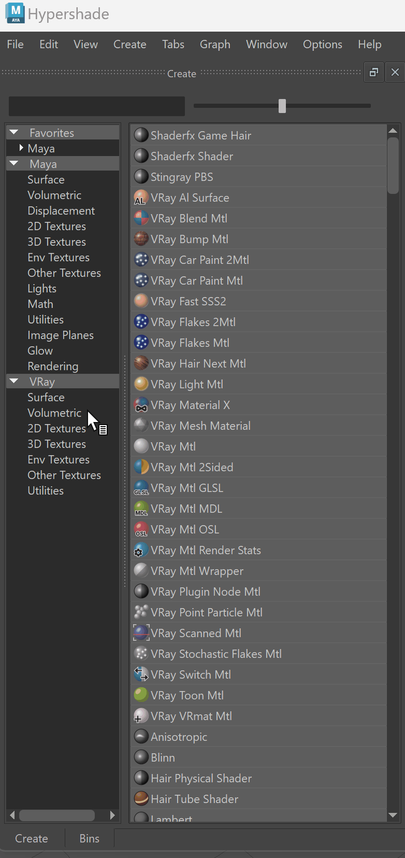Viewport: 405px width, 858px height.
Task: Float the Create panel with undock button
Action: coord(373,72)
